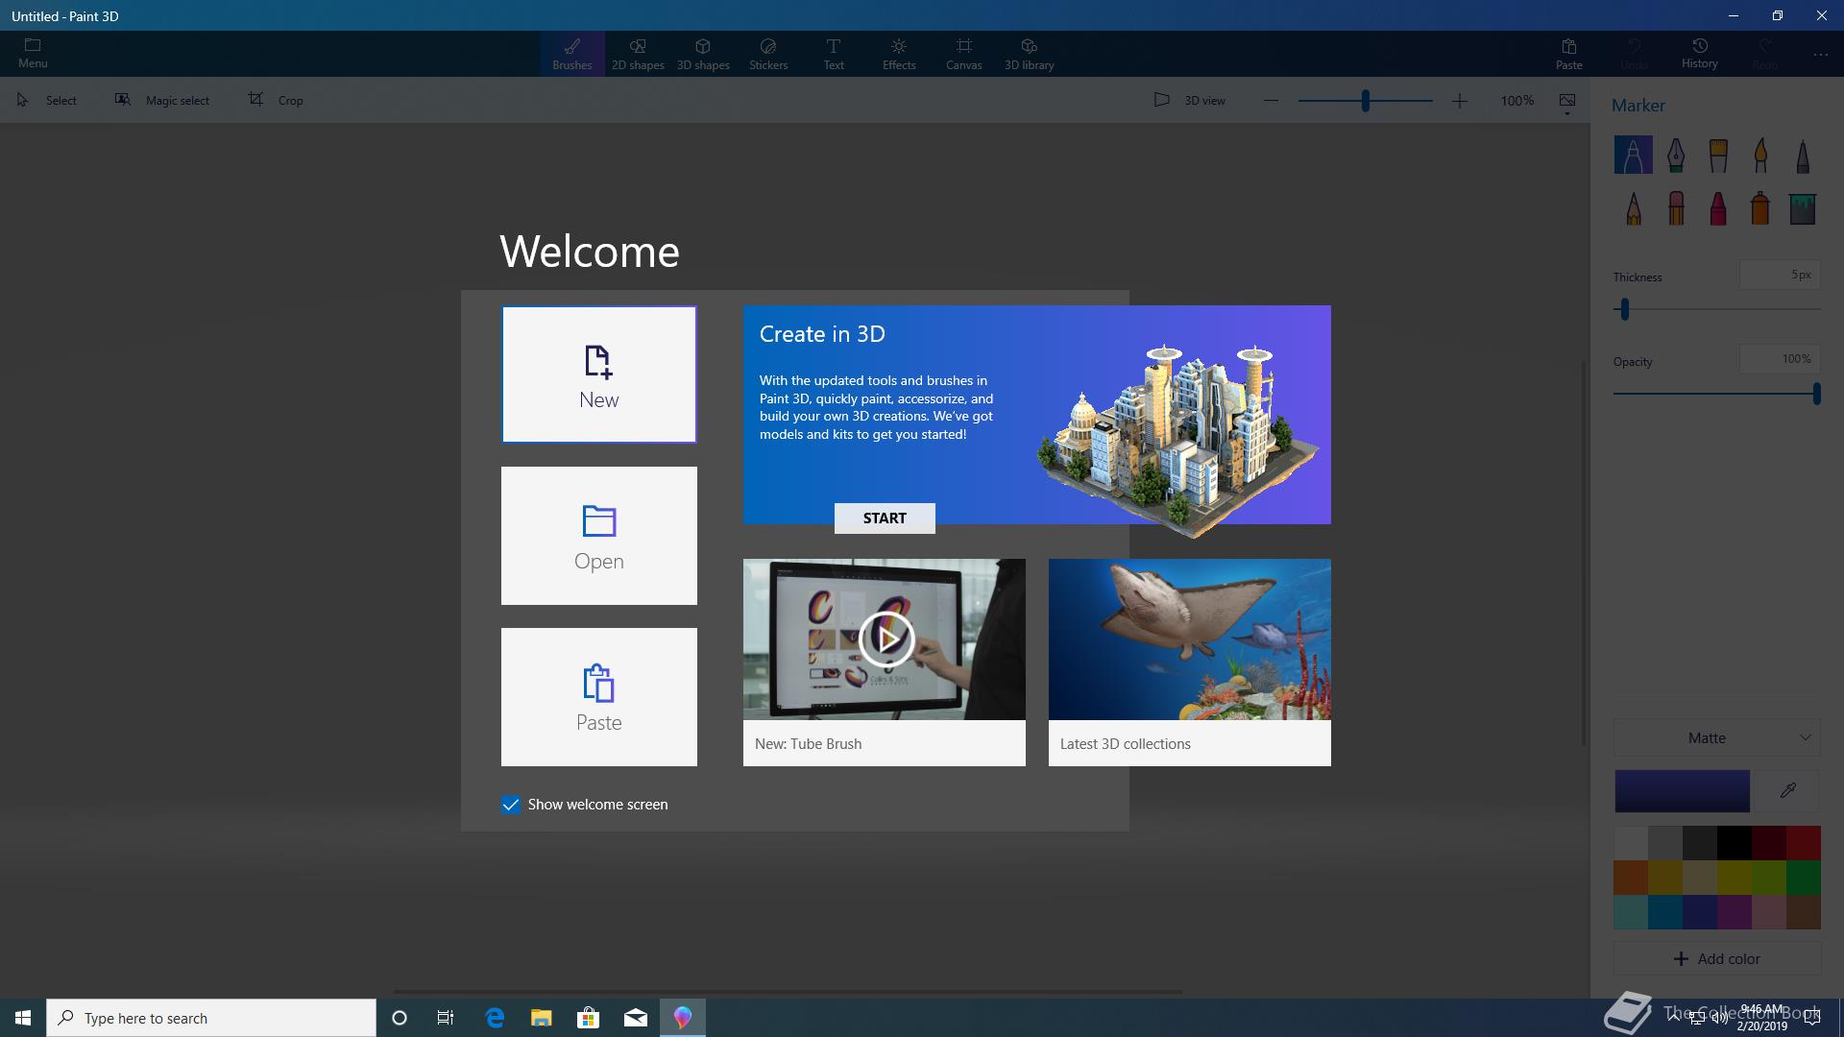Click the Open file tile
Image resolution: width=1844 pixels, height=1037 pixels.
pyautogui.click(x=599, y=536)
